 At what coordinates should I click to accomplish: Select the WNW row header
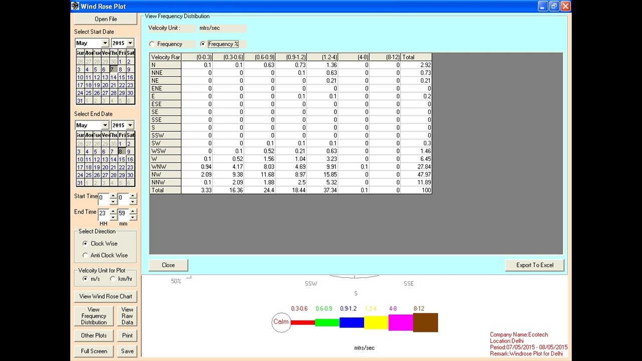pyautogui.click(x=166, y=166)
